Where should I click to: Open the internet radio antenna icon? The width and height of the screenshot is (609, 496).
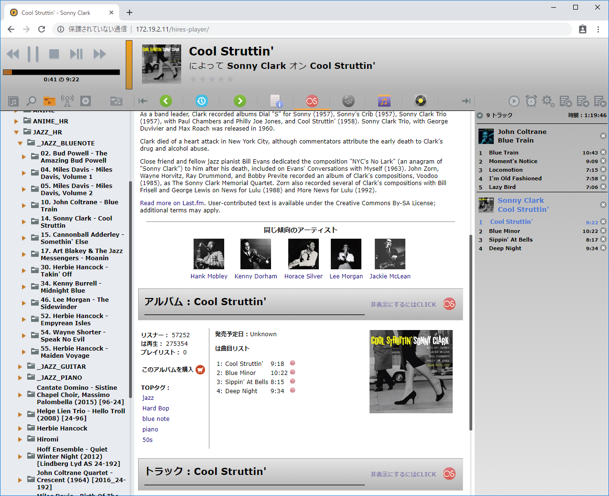(67, 101)
